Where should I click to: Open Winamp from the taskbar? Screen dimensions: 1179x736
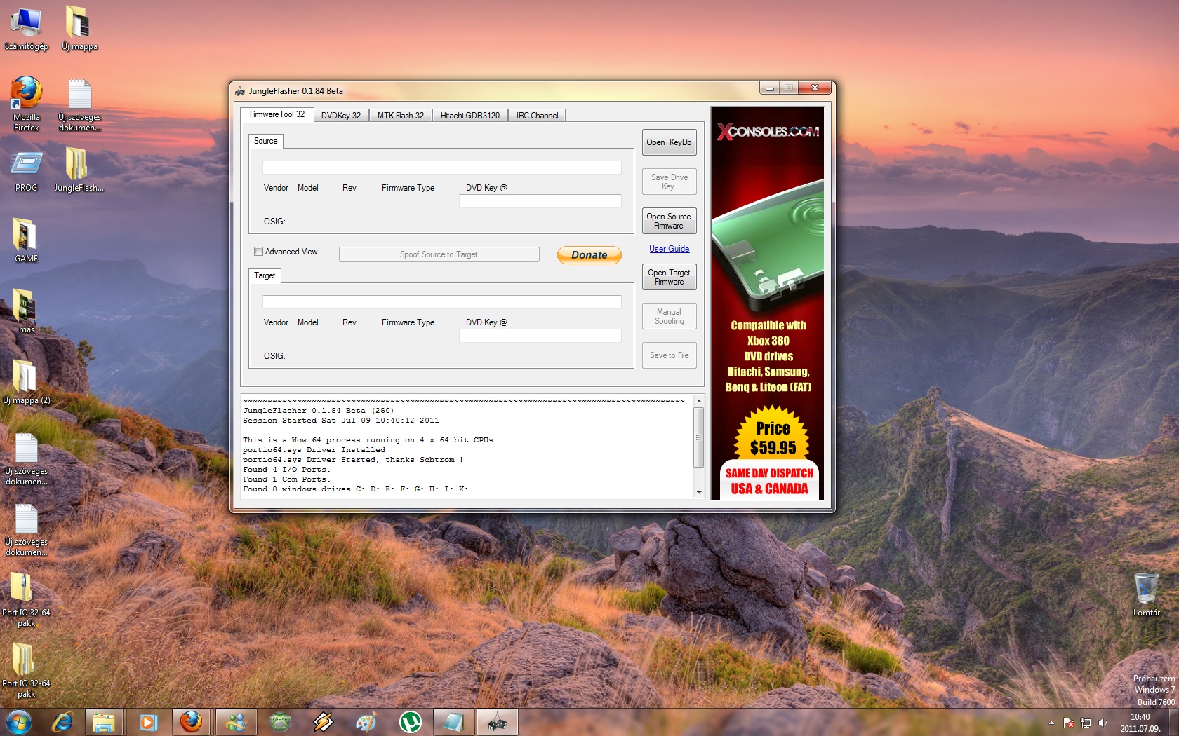(x=323, y=721)
